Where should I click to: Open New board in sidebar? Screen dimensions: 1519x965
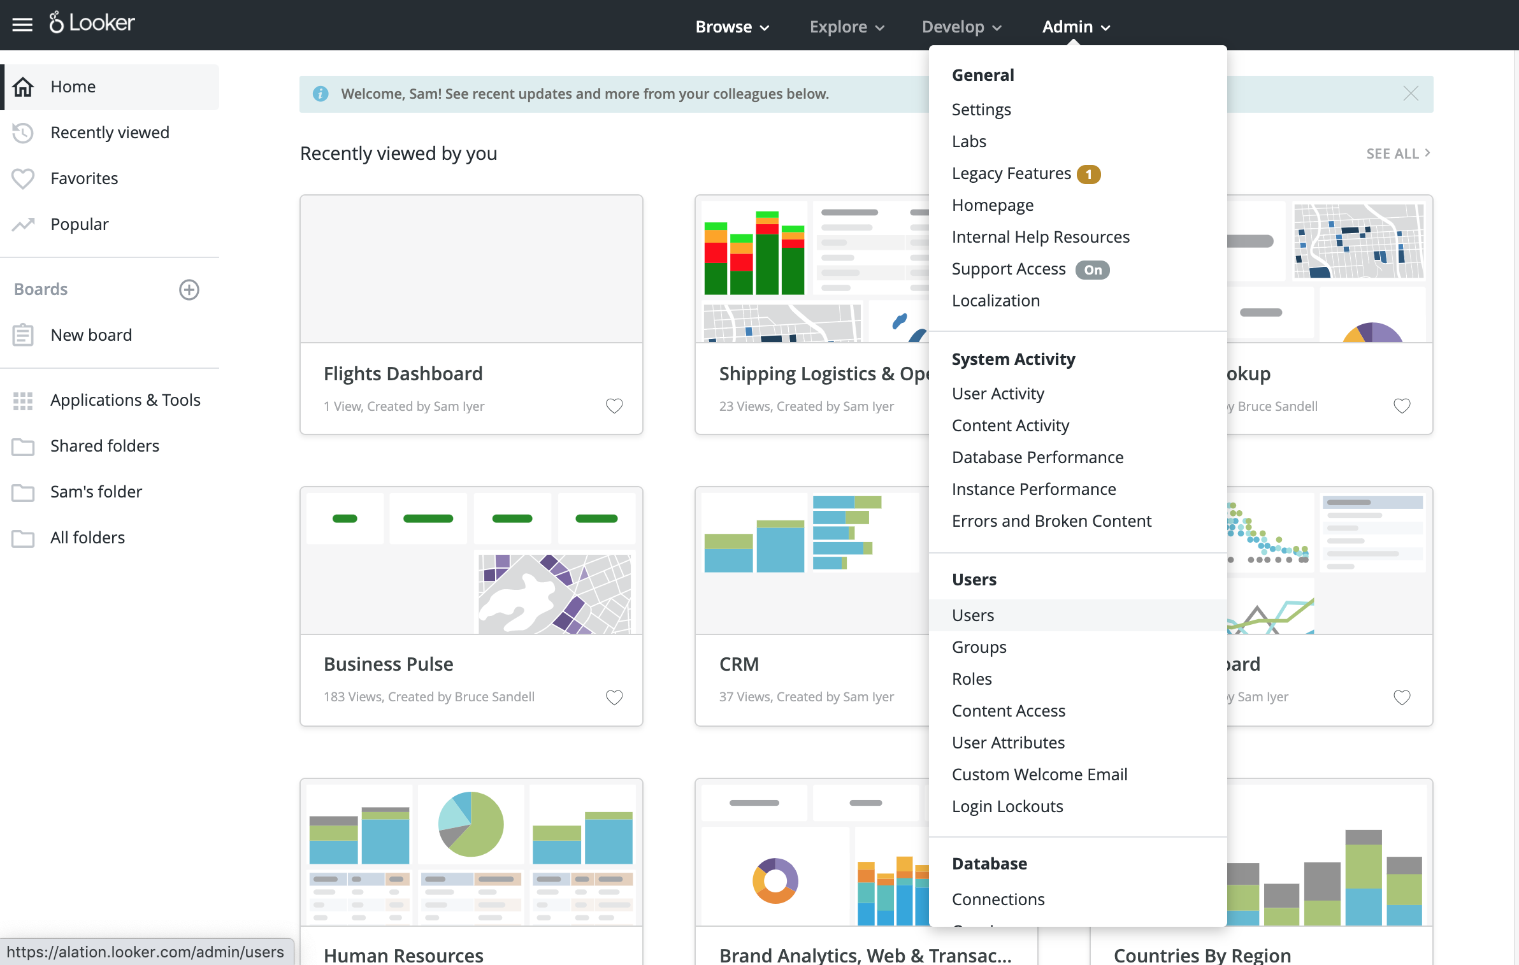110,335
